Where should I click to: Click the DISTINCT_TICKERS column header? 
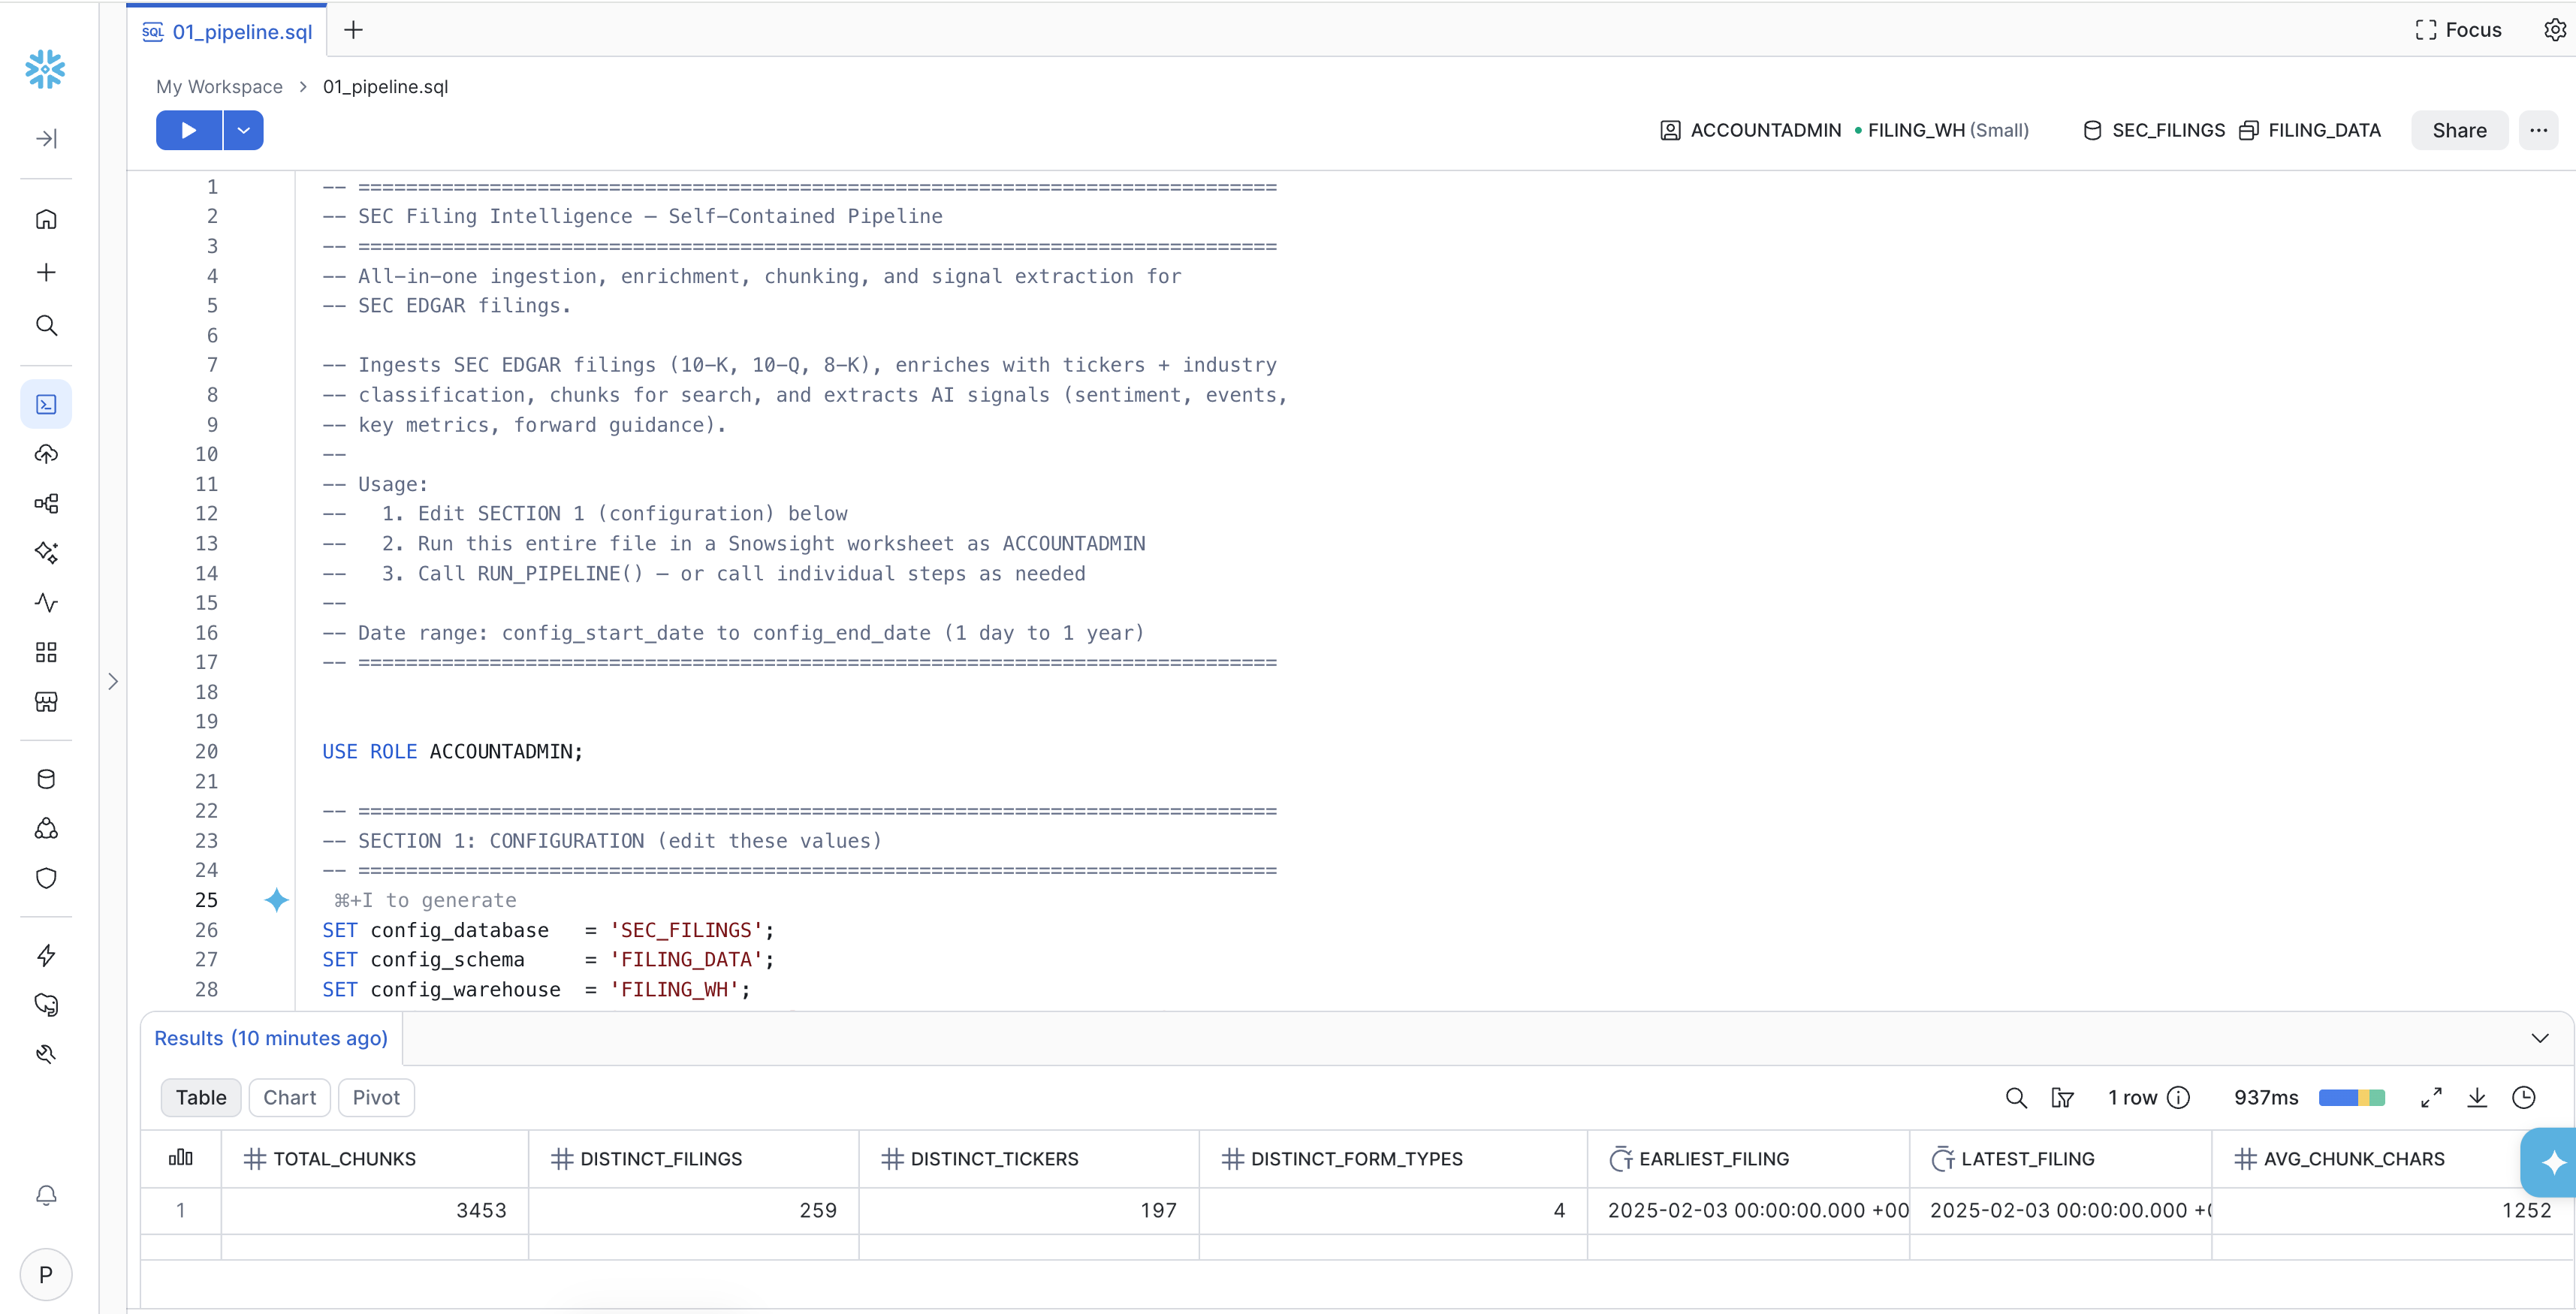tap(1029, 1158)
